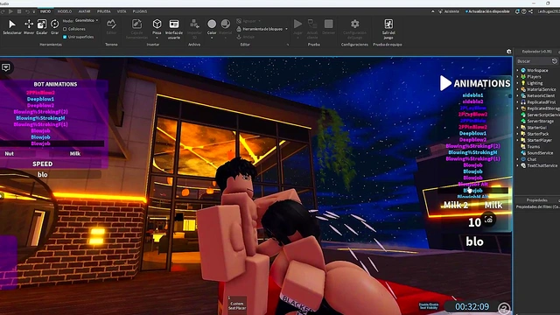
Task: Insert a Pieza part
Action: [x=157, y=27]
